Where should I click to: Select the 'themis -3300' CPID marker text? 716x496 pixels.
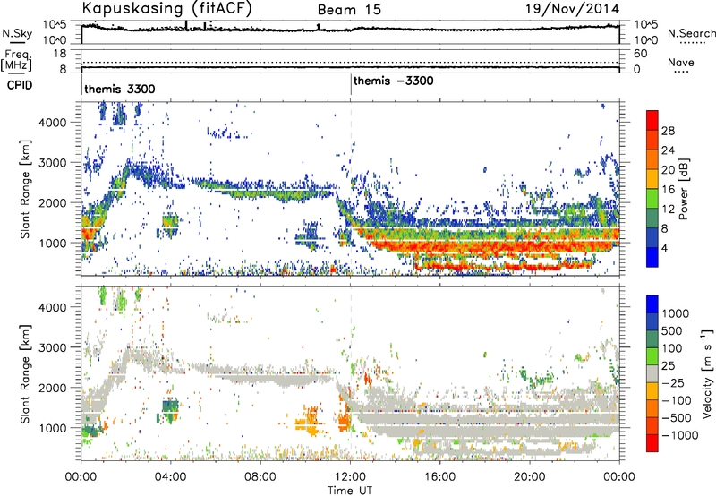pos(394,81)
